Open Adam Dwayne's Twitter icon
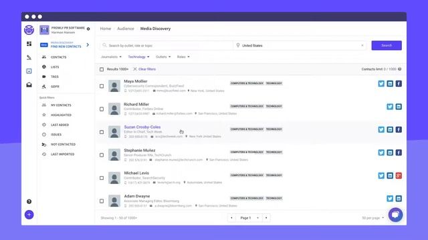This screenshot has width=428, height=240. pyautogui.click(x=390, y=199)
